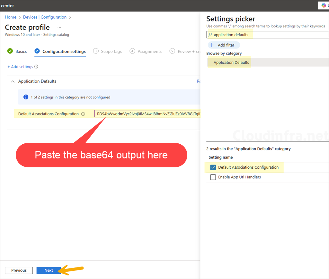Click the info icon next to Add settings
Viewport: 329px width, 279px height.
pos(37,66)
